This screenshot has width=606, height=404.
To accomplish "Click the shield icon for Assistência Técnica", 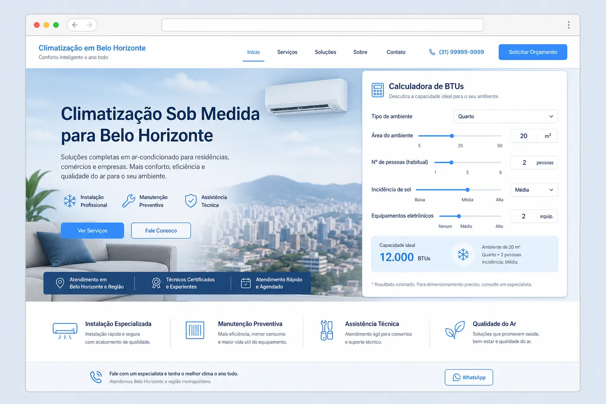I will pos(191,201).
